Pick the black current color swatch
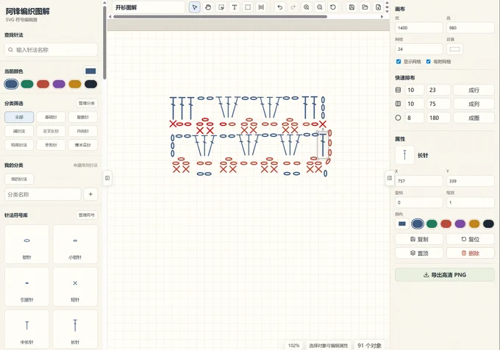The width and height of the screenshot is (500, 350). (91, 84)
